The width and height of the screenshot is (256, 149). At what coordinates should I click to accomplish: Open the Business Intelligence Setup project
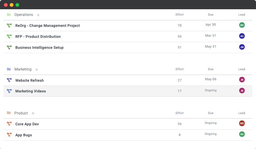point(39,48)
